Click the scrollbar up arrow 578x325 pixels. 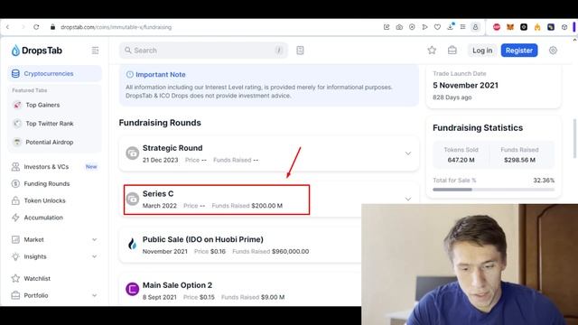coord(574,40)
